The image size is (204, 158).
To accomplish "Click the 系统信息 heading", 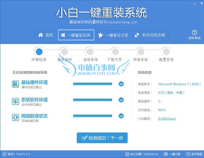I will (x=145, y=73).
